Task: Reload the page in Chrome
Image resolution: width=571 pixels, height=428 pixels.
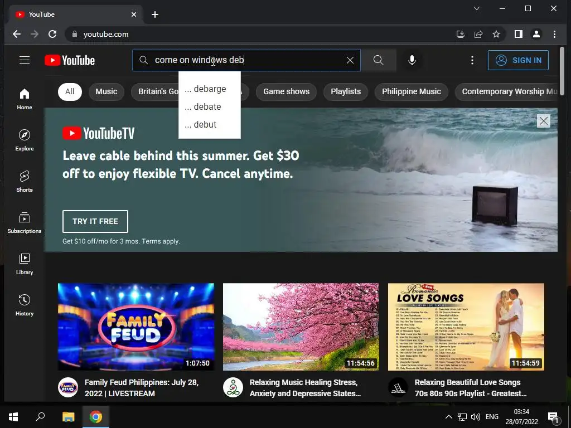Action: coord(52,34)
